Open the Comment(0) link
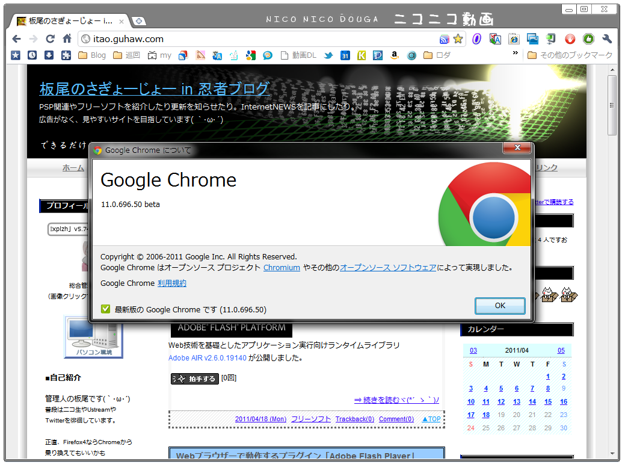The width and height of the screenshot is (625, 467). (x=396, y=419)
